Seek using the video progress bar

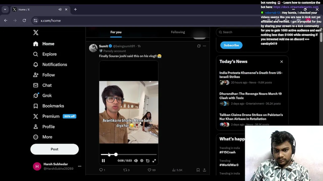point(129,154)
